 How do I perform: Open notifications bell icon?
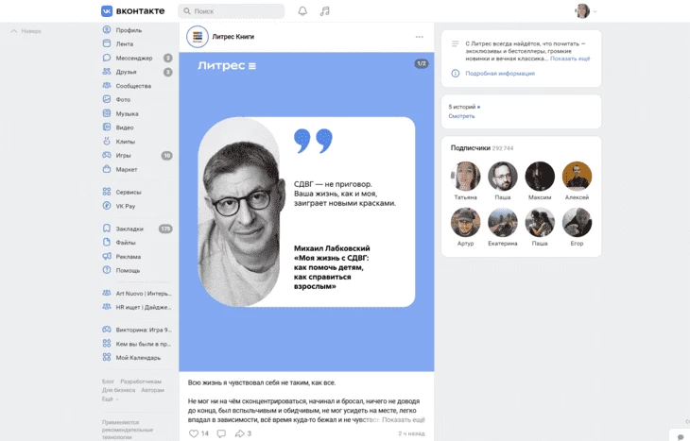point(302,11)
